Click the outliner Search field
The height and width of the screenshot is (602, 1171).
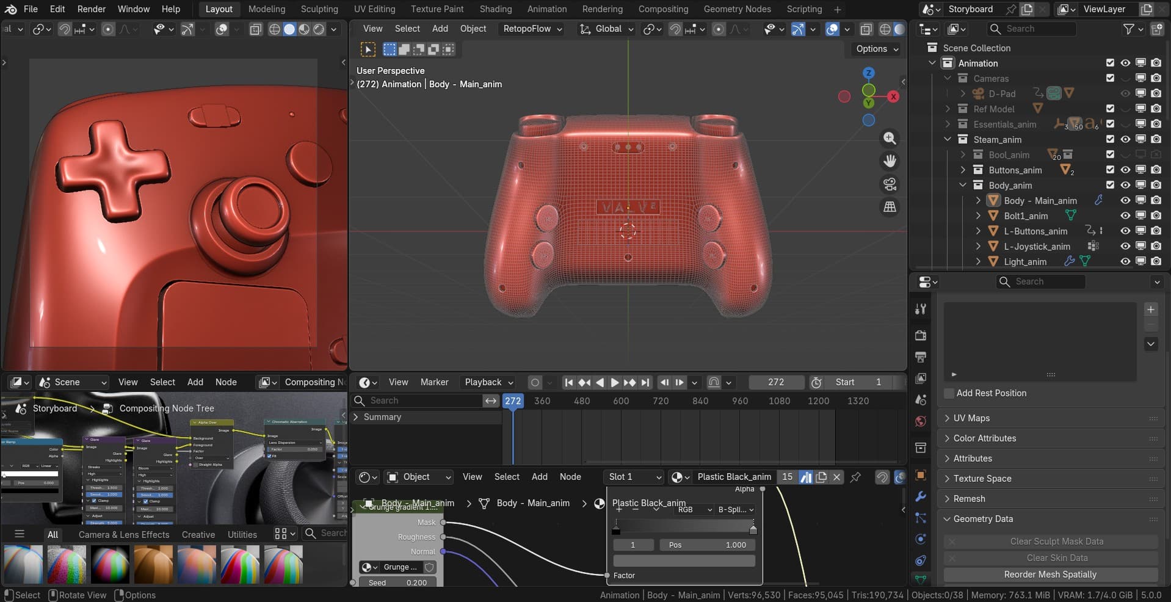pyautogui.click(x=1031, y=29)
